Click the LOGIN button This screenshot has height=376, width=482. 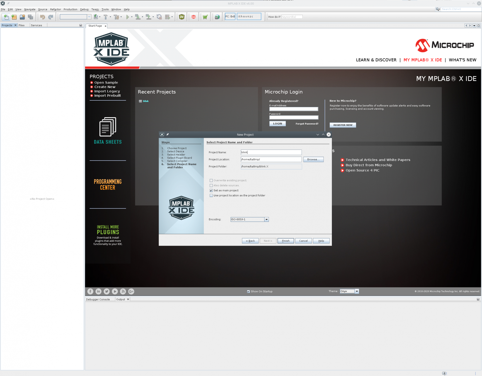pos(277,123)
